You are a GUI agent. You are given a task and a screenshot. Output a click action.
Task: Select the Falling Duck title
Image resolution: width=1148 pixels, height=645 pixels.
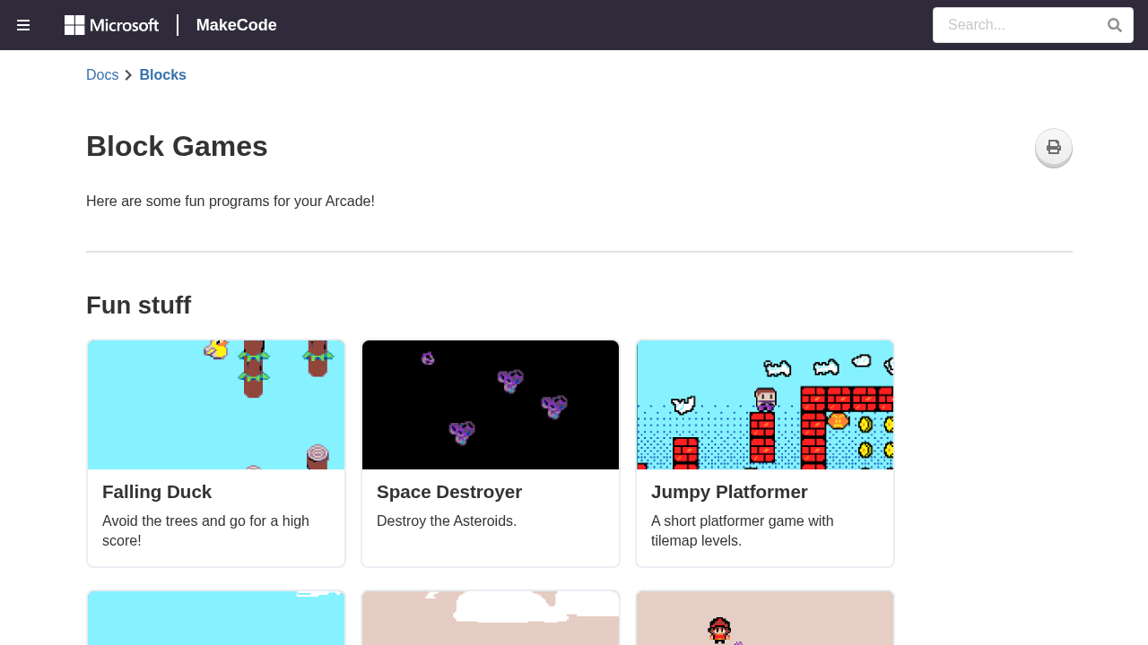(157, 492)
